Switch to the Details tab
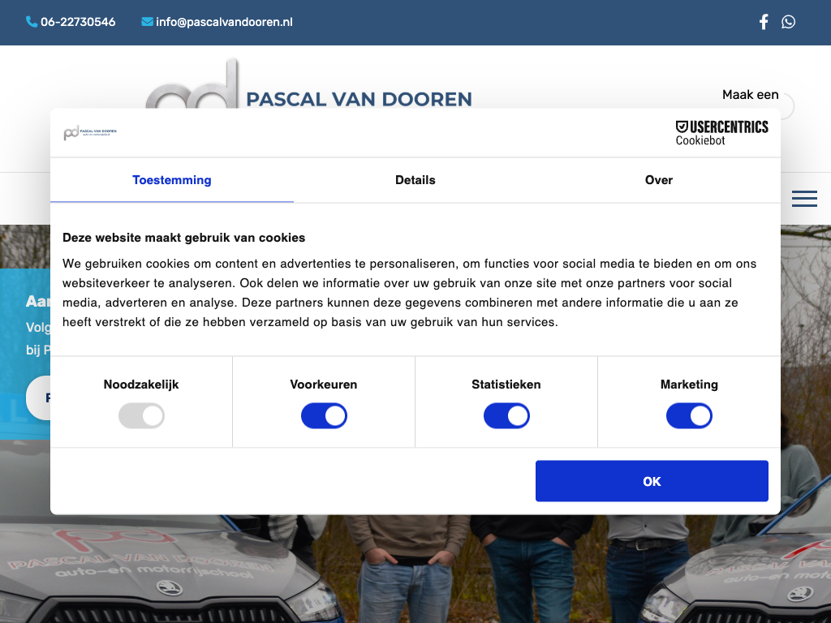 tap(415, 180)
